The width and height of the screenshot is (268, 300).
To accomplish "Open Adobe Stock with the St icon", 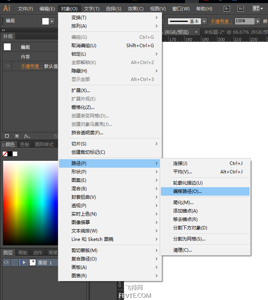I will click(241, 8).
